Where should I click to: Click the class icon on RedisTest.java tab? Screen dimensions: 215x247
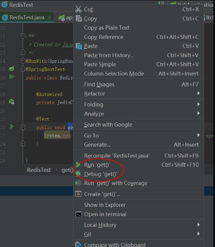point(5,17)
